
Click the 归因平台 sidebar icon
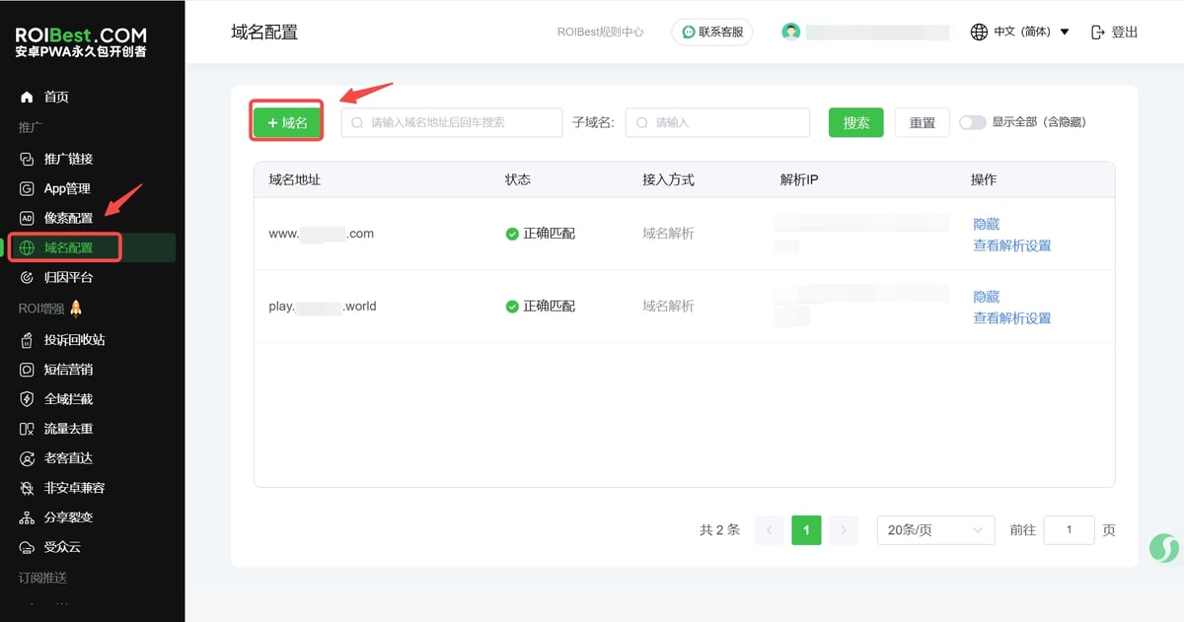pyautogui.click(x=27, y=277)
